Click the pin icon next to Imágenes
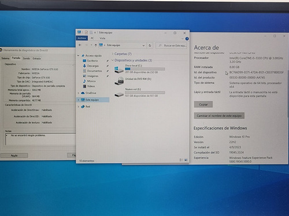 [x=108, y=76]
